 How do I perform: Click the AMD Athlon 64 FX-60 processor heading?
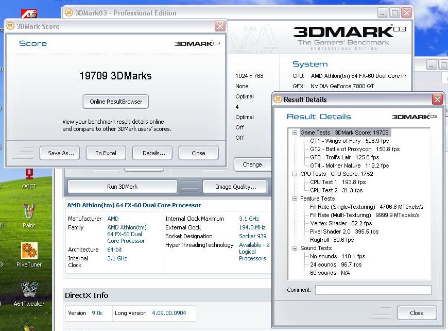tap(134, 205)
